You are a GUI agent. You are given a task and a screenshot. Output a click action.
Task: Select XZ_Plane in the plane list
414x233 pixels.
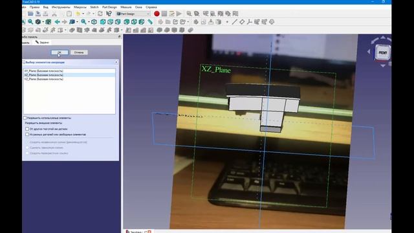(69, 75)
